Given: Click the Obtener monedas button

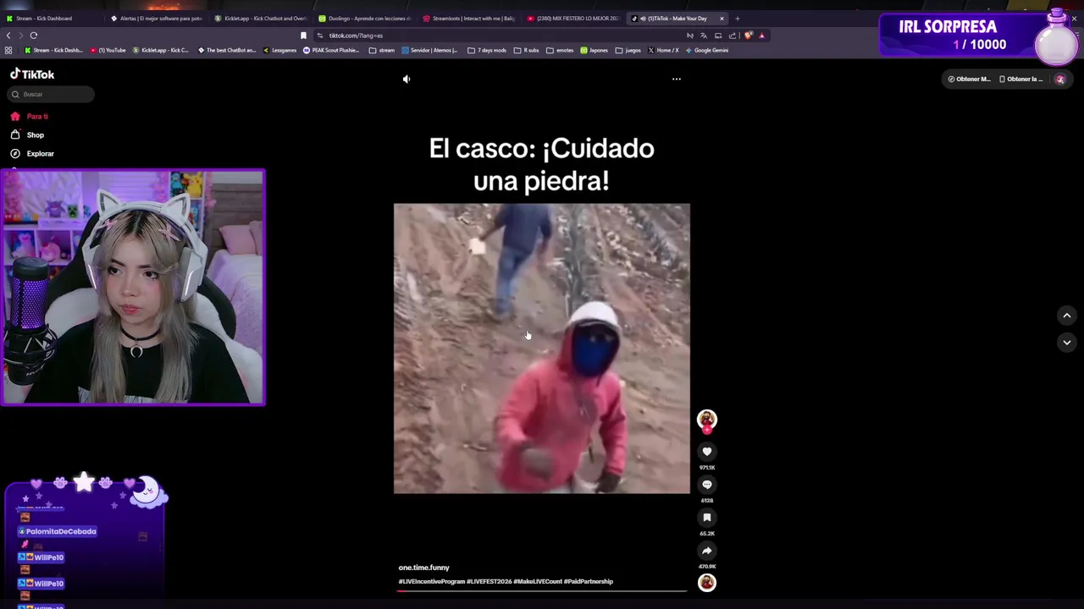Looking at the screenshot, I should [969, 79].
